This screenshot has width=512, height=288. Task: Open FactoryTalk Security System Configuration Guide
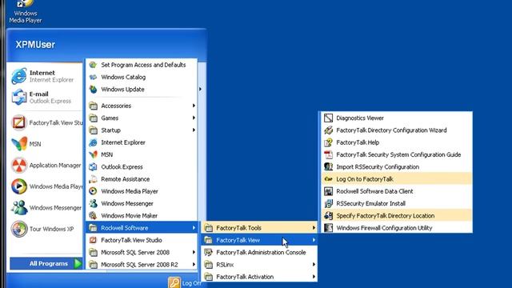click(x=397, y=154)
